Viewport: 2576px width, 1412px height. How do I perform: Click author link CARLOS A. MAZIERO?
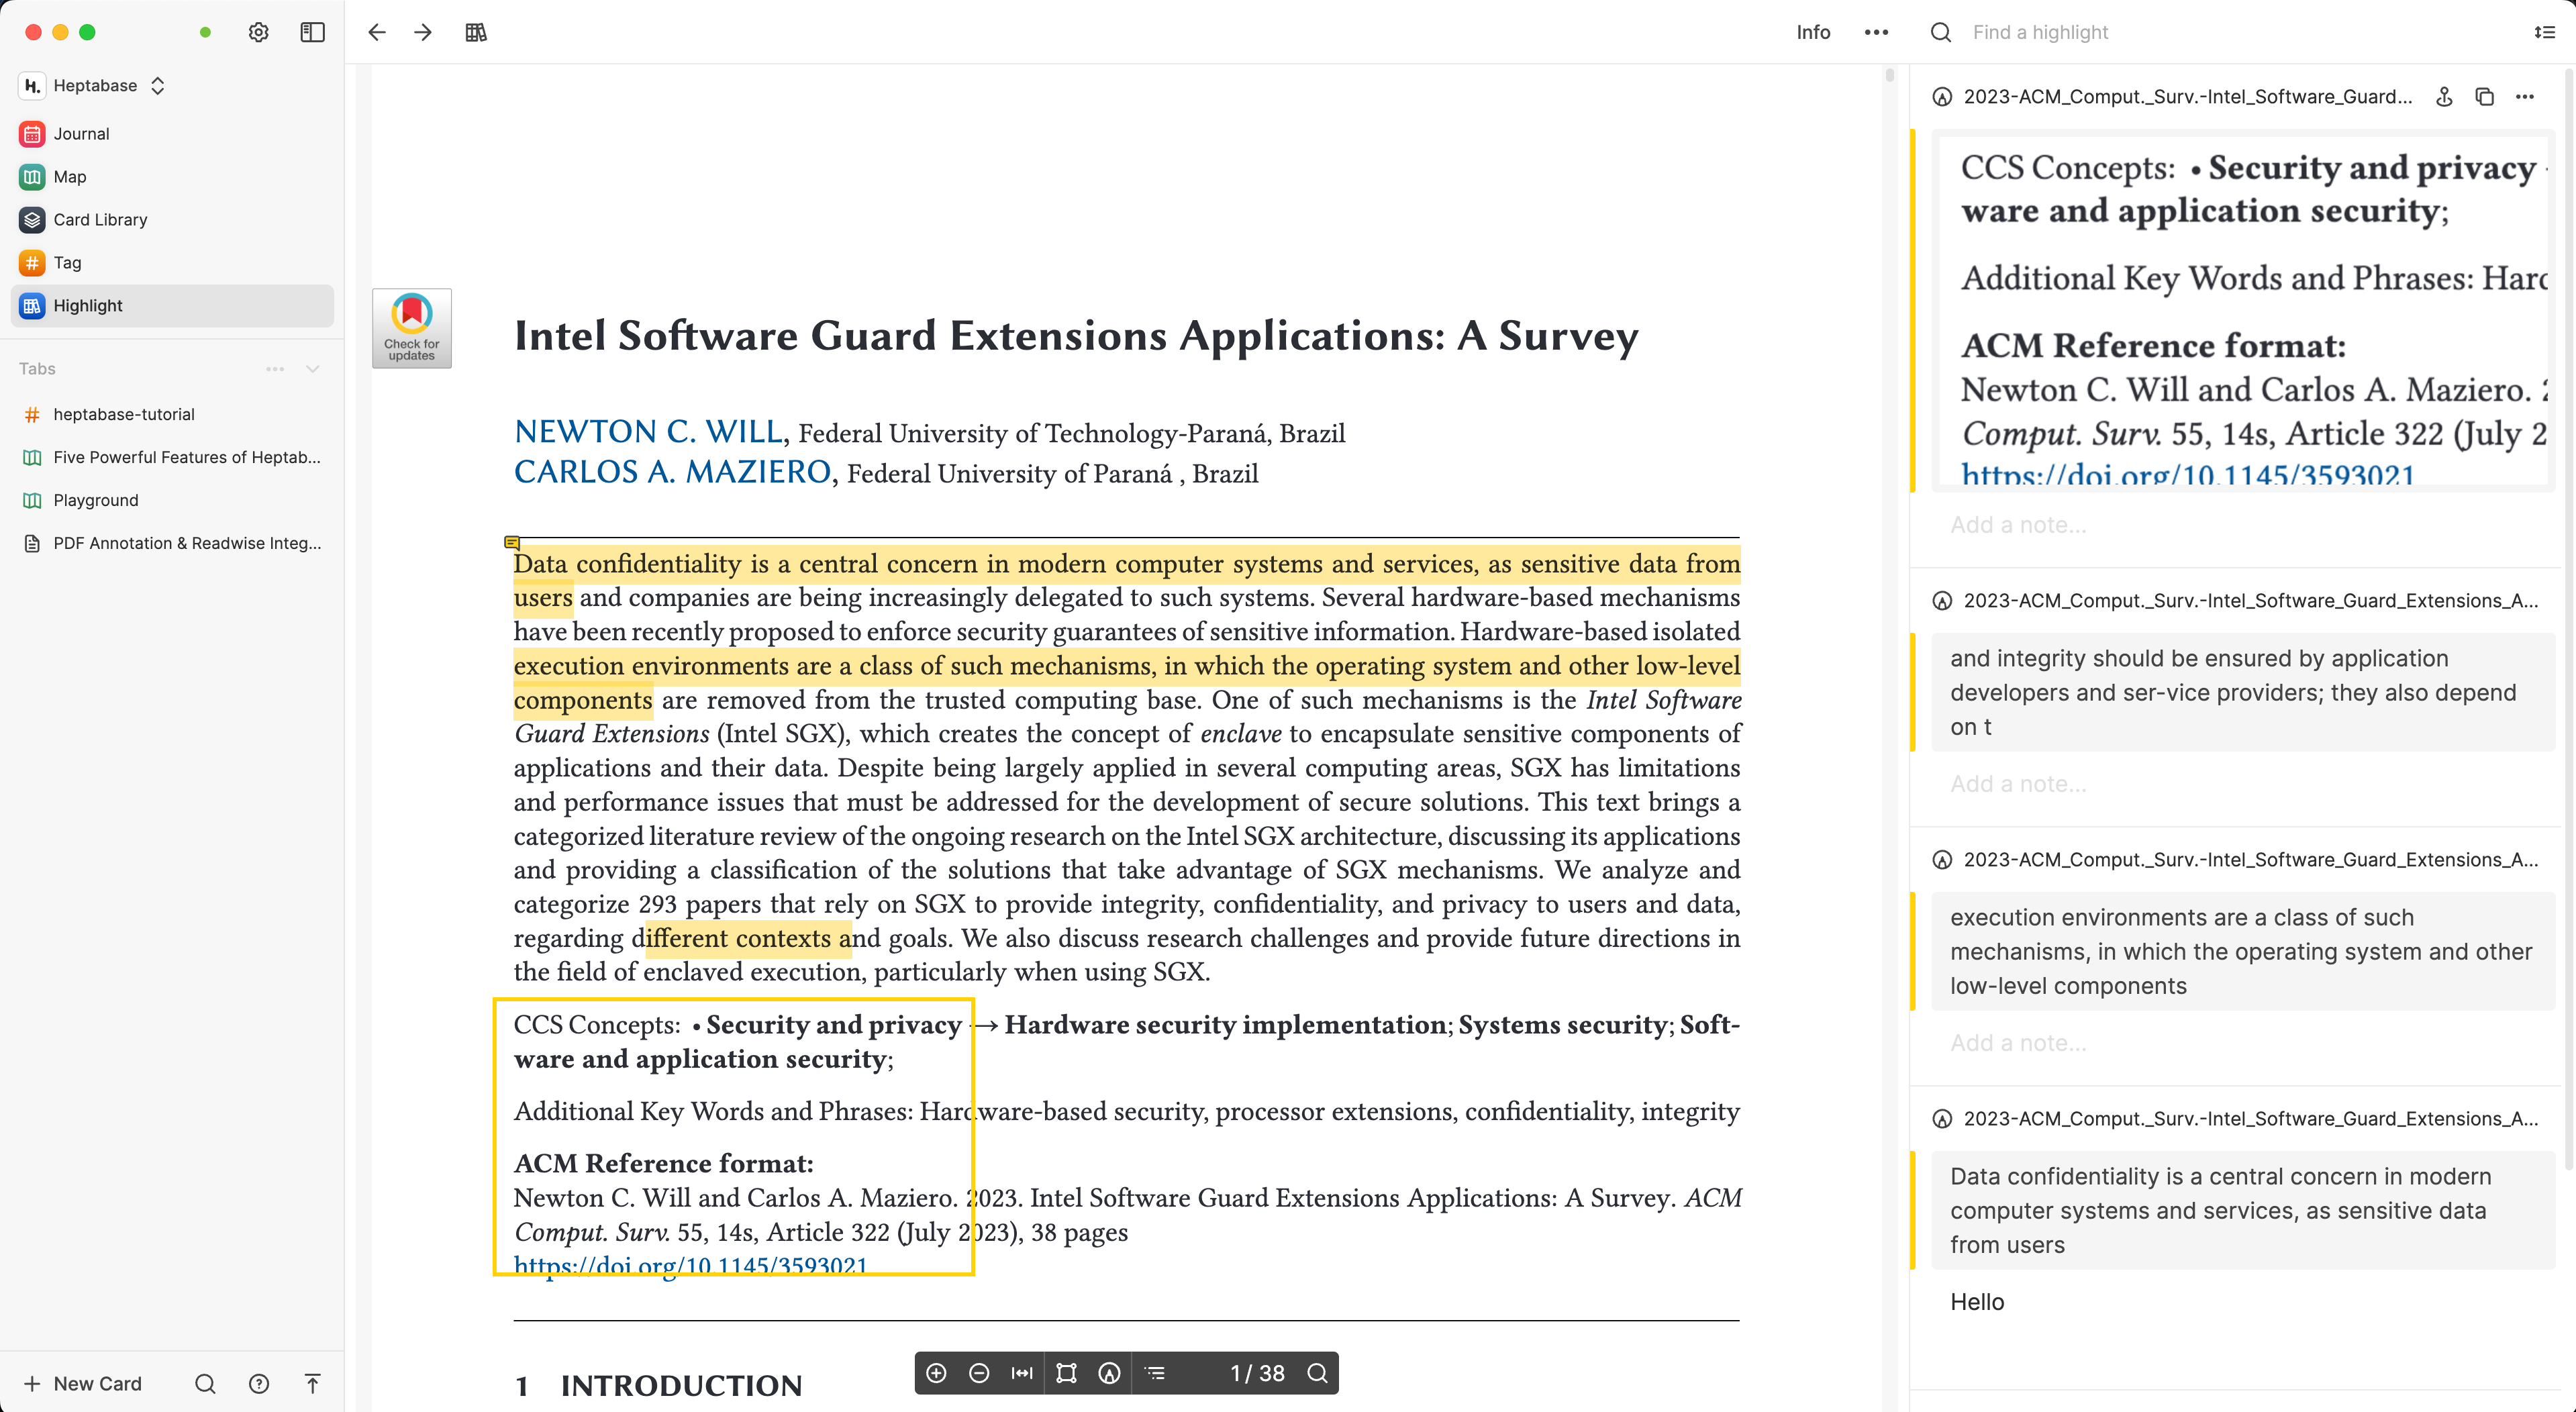click(672, 471)
